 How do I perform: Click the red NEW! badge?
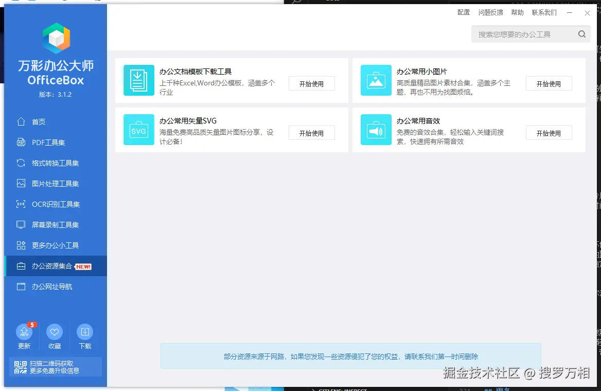(83, 267)
